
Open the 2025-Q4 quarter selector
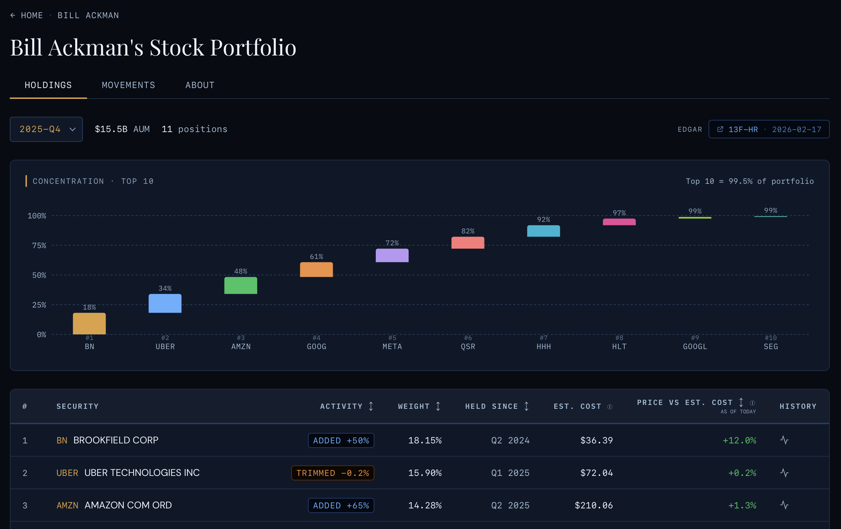46,129
